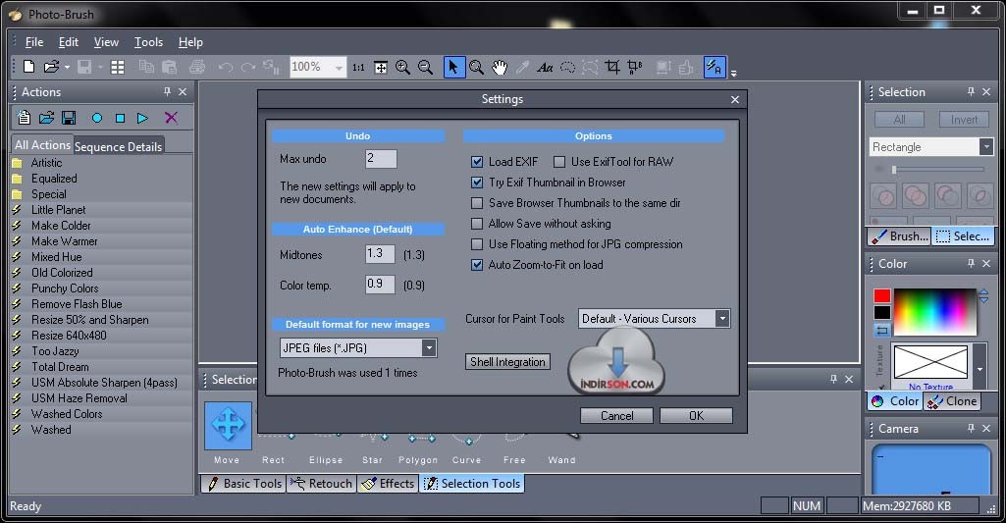
Task: Pick a color from the spectrum box
Action: tap(934, 312)
